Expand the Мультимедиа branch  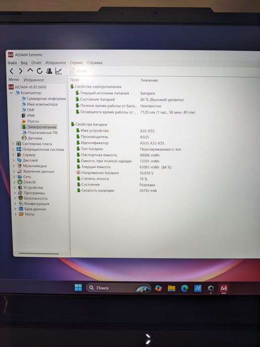pyautogui.click(x=14, y=166)
